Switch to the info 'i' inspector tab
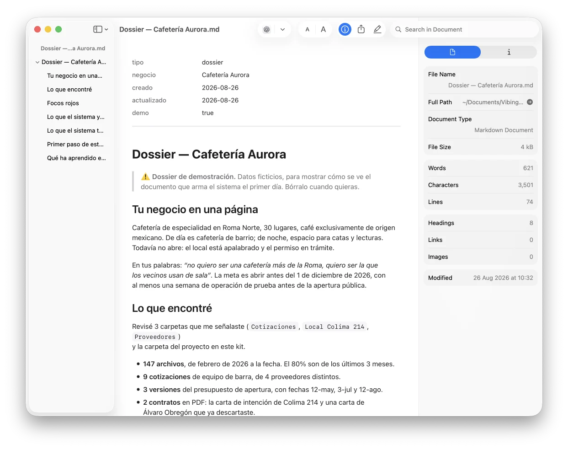The width and height of the screenshot is (568, 450). [509, 52]
